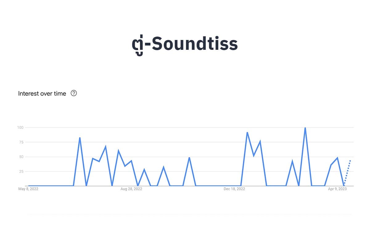Image resolution: width=370 pixels, height=246 pixels.
Task: Click the isolated mid-chart peak near 49
Action: coord(189,157)
